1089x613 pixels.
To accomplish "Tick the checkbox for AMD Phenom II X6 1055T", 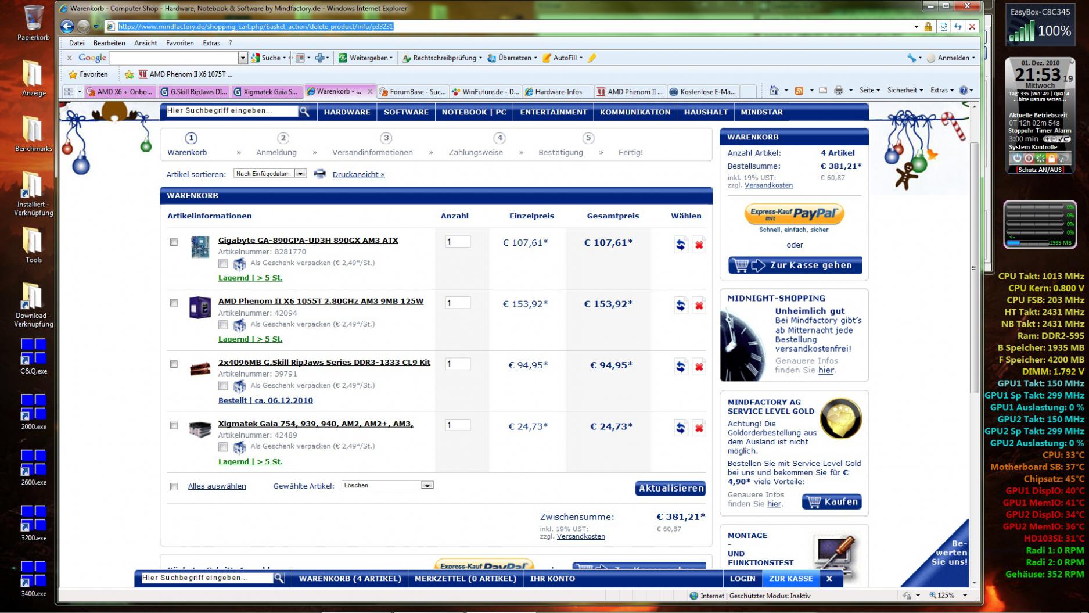I will [x=174, y=303].
